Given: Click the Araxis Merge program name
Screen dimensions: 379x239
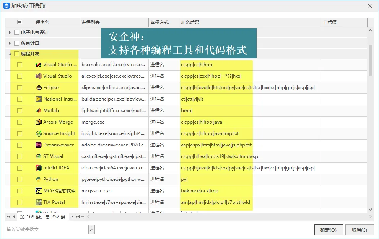Looking at the screenshot, I should (58, 122).
